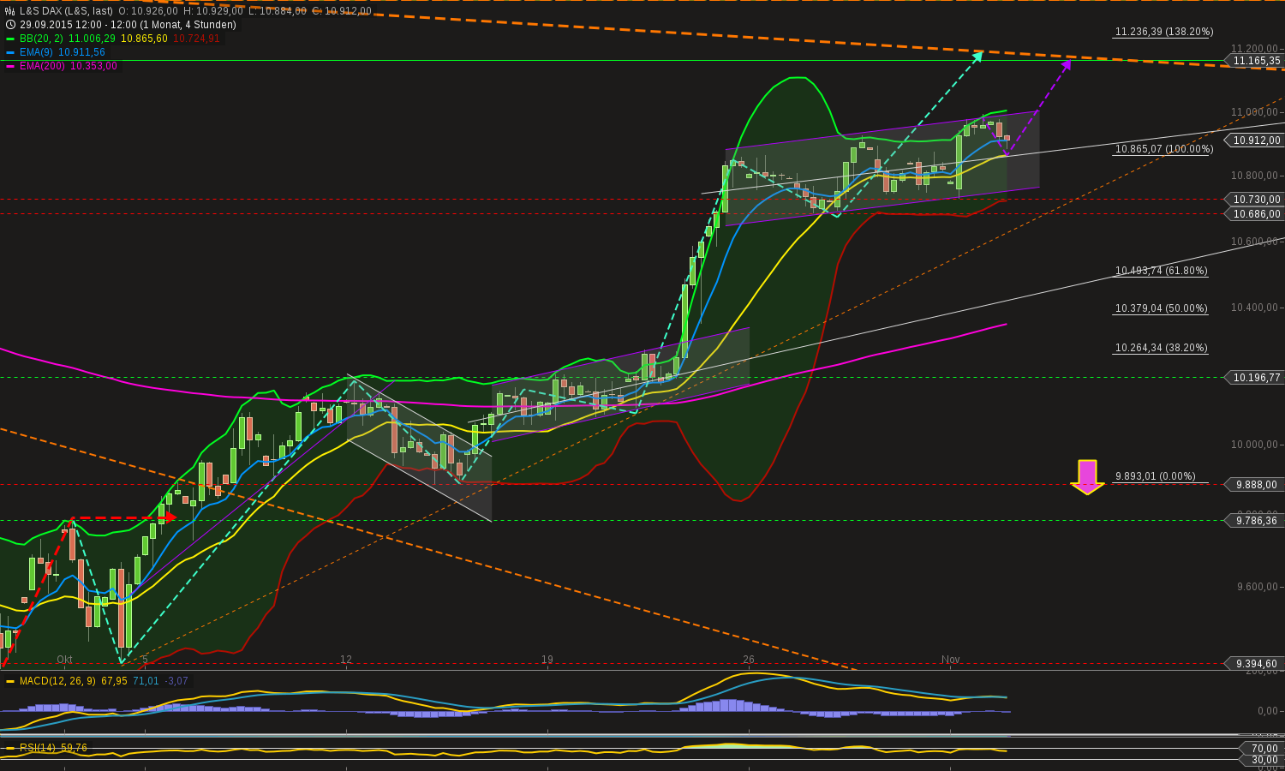This screenshot has width=1285, height=771.
Task: Click the '26' date label on time axis
Action: coord(749,659)
